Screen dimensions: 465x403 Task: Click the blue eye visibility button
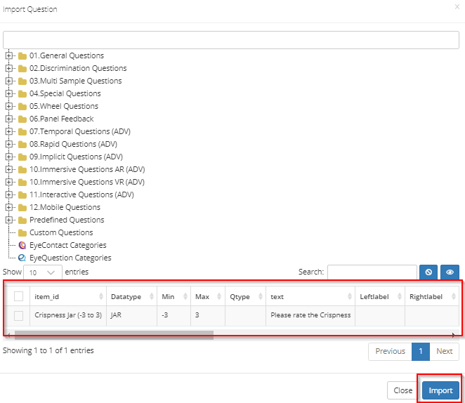coord(450,272)
